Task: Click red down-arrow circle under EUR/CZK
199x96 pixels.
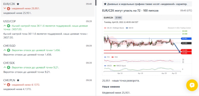Action: coord(9,9)
